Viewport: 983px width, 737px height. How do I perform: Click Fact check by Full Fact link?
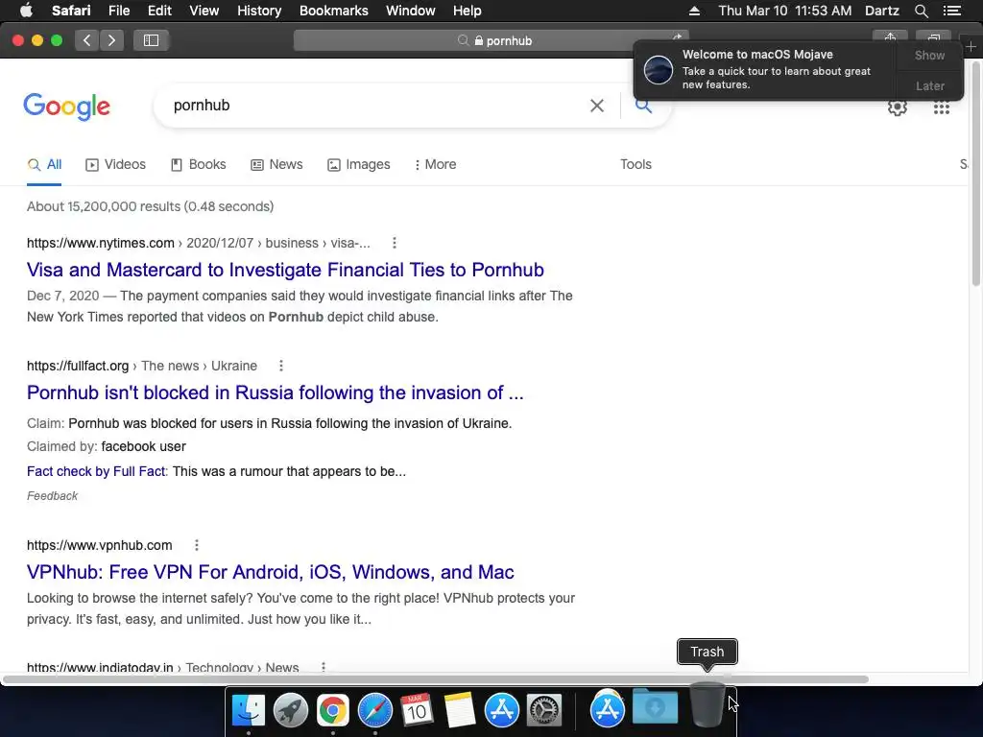point(96,471)
